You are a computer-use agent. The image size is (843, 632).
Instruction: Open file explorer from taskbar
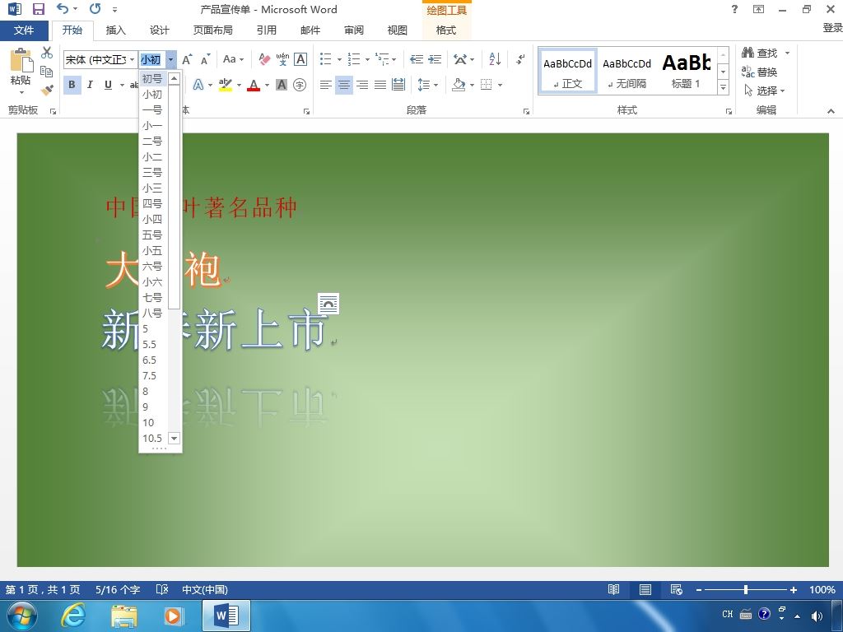pos(124,616)
